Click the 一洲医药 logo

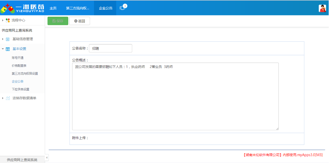pos(22,8)
